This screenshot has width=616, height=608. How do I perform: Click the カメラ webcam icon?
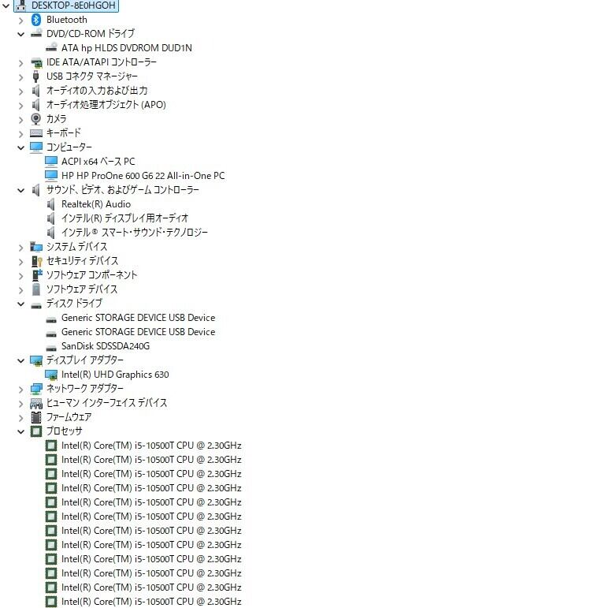tap(35, 119)
